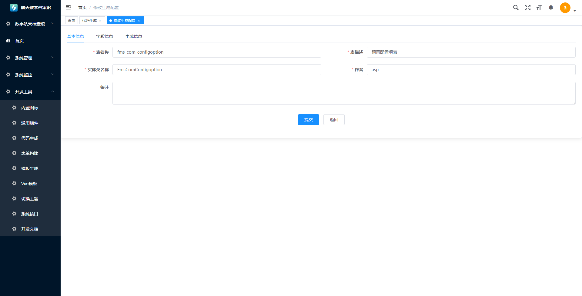Click into the 备注 text area

coord(344,93)
